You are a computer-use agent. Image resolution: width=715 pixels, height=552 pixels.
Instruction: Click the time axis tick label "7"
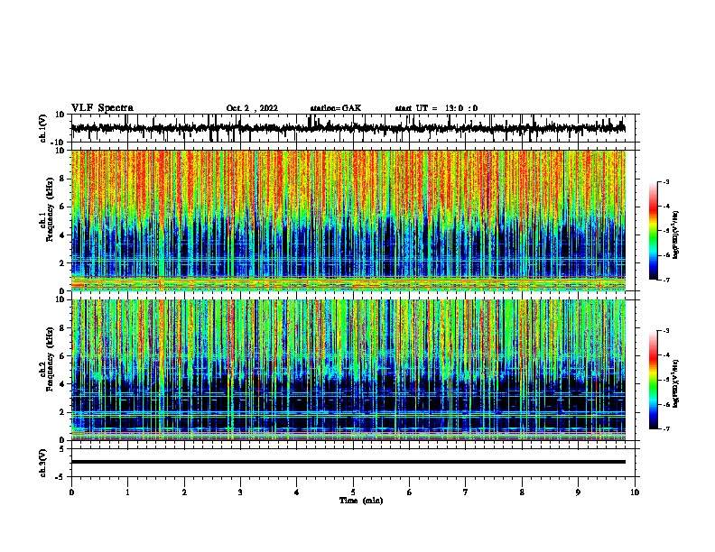tap(466, 492)
